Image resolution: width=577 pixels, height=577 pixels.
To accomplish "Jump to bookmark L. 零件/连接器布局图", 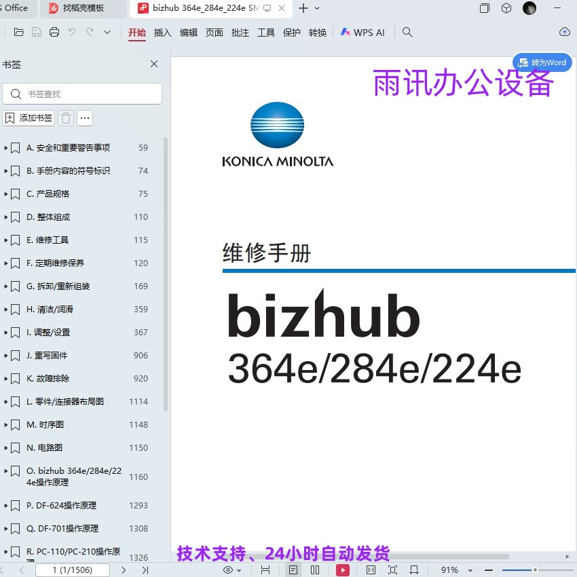I will coord(65,402).
